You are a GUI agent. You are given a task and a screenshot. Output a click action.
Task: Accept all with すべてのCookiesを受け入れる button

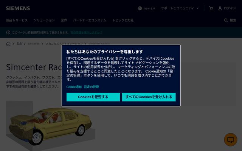pyautogui.click(x=149, y=97)
